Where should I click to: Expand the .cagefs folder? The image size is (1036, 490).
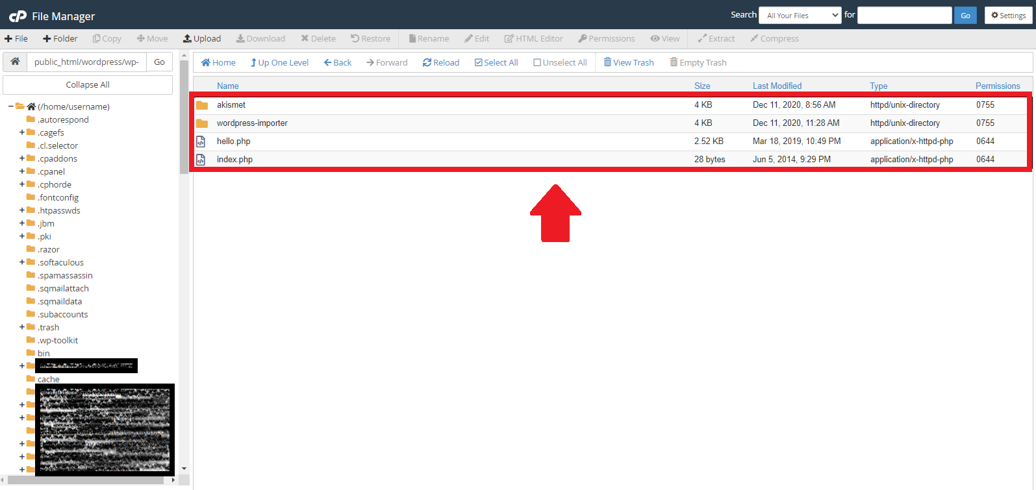click(22, 132)
